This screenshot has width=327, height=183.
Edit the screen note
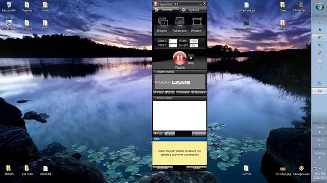coord(170,133)
